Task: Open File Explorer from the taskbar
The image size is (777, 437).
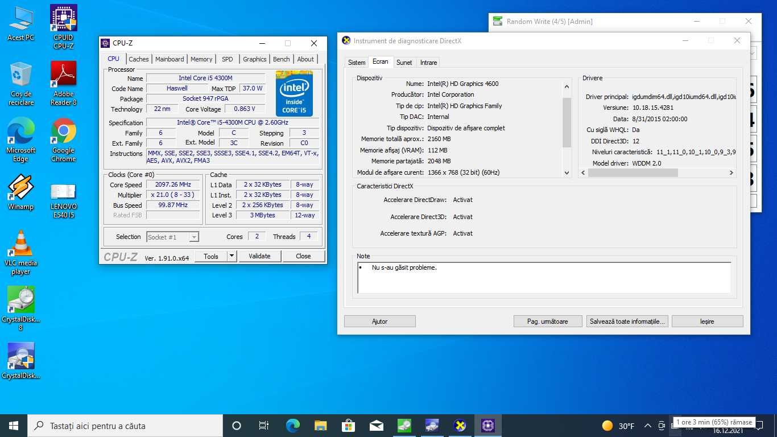Action: click(320, 426)
